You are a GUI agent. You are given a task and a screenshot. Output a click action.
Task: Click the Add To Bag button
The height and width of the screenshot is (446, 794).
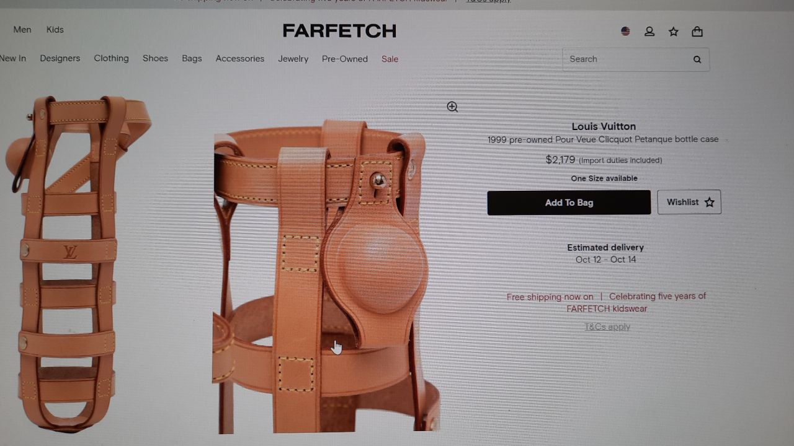coord(569,203)
